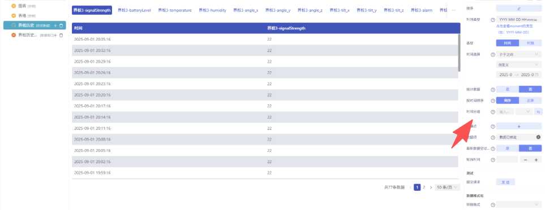Switch to 界桩3-alarm tab
The height and width of the screenshot is (210, 545).
pos(422,10)
